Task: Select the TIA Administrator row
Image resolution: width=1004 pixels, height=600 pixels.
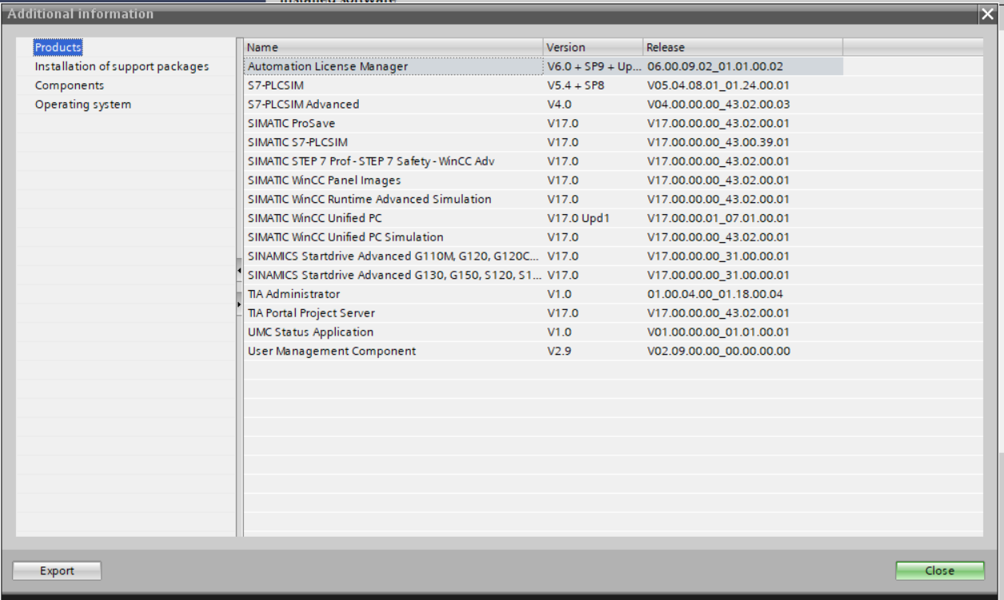Action: click(x=544, y=294)
